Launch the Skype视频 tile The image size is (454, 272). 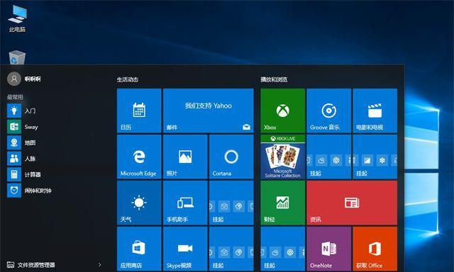click(x=185, y=249)
